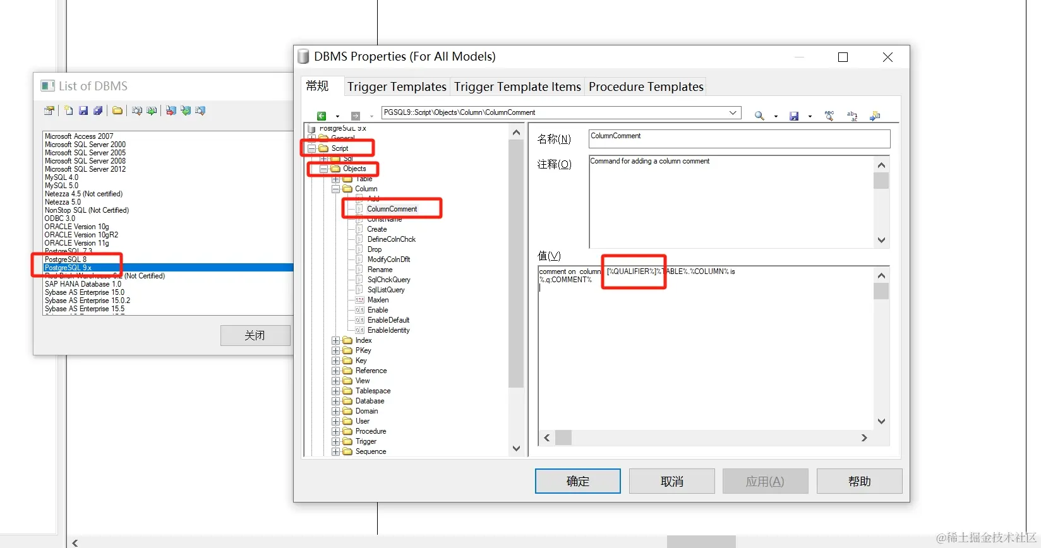Click the ABC find-text icon
The image size is (1041, 548).
[829, 116]
